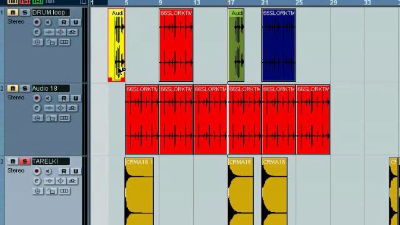The image size is (400, 225).
Task: Select Audio 18 clip starting at bar 25
Action: pyautogui.click(x=313, y=119)
